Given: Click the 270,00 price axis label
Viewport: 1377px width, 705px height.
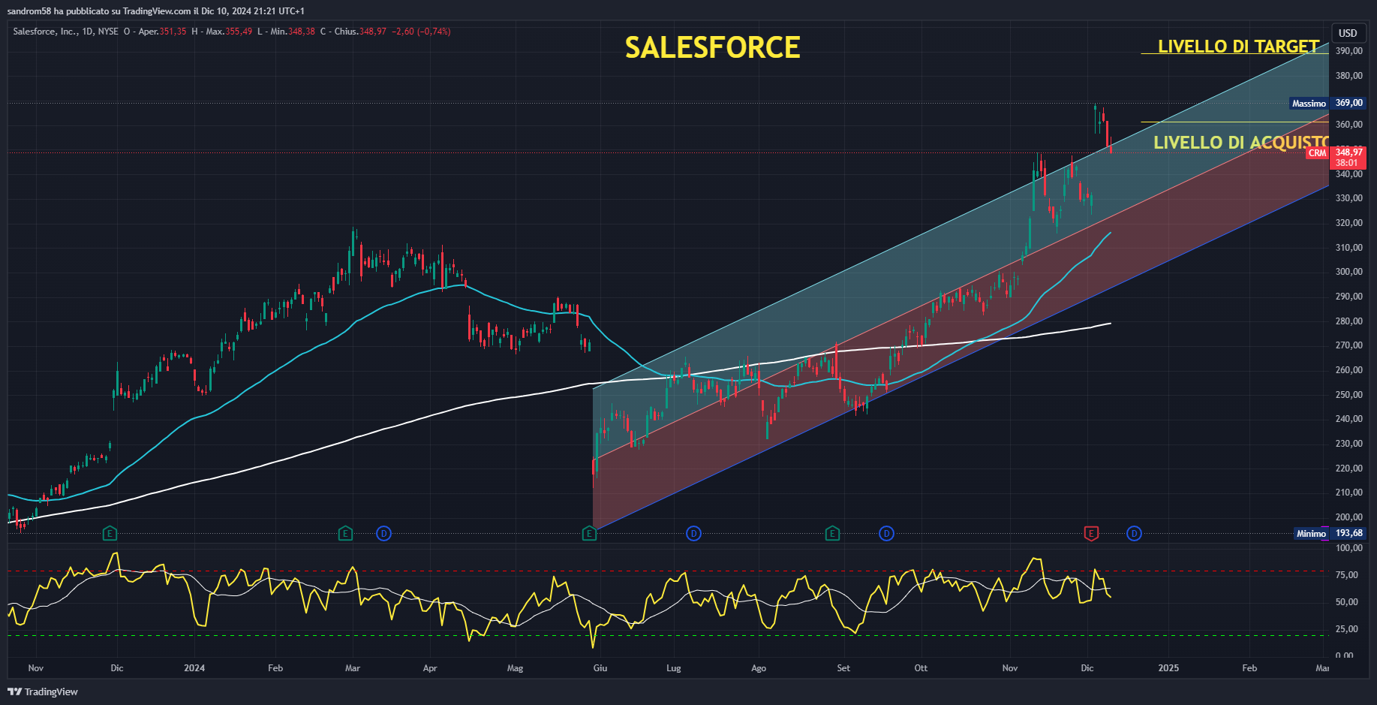Looking at the screenshot, I should [x=1348, y=345].
